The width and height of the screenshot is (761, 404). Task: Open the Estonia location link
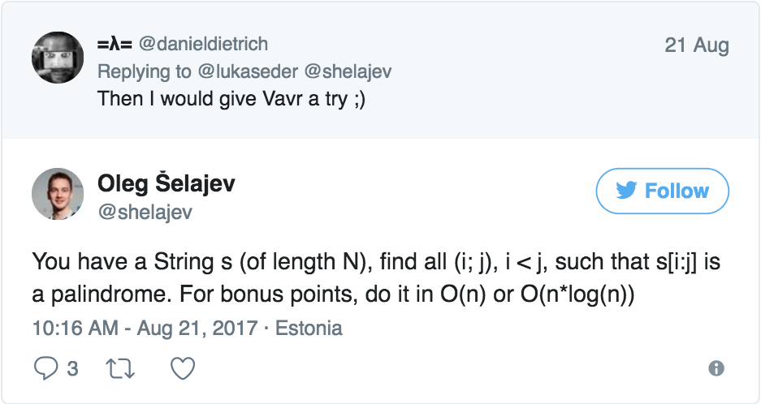309,329
